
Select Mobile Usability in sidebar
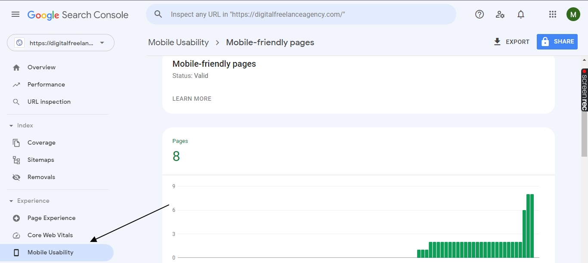[x=58, y=253]
